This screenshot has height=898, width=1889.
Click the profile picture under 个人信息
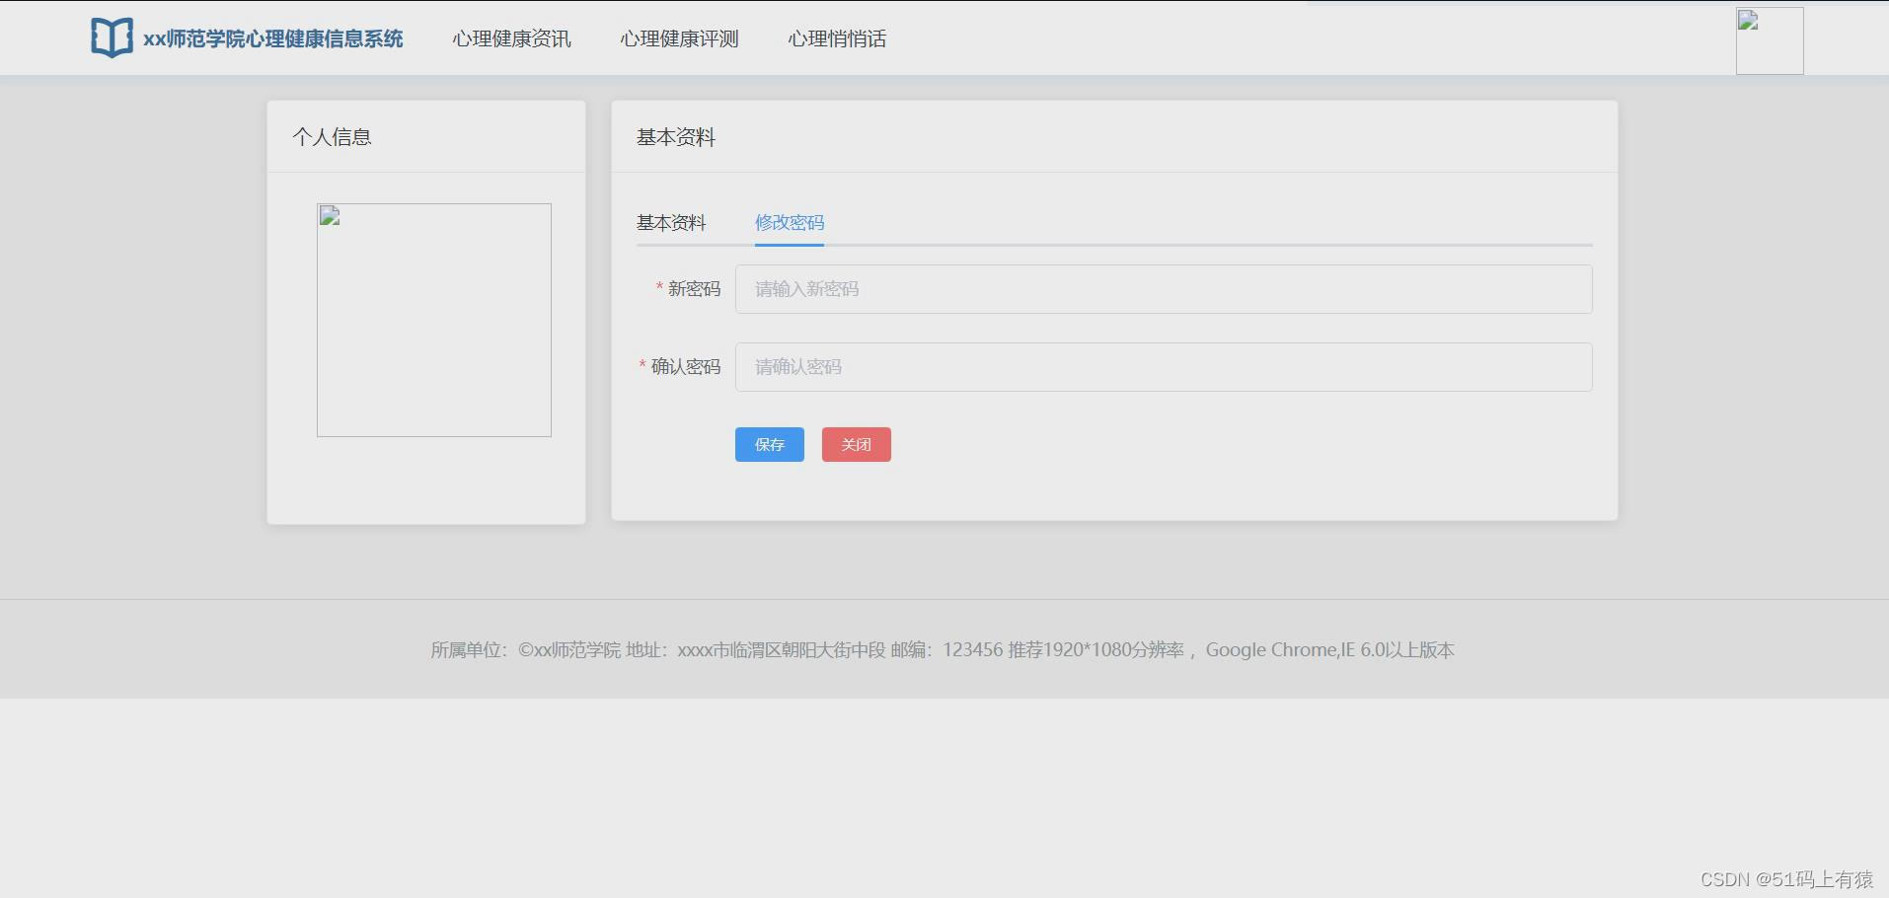[x=434, y=320]
